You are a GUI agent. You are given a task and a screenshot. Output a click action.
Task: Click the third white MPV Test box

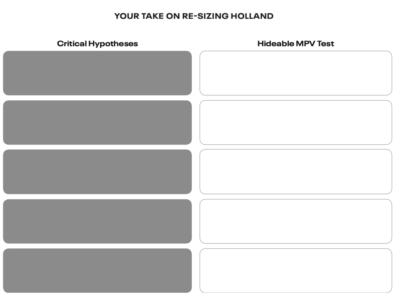pos(296,172)
